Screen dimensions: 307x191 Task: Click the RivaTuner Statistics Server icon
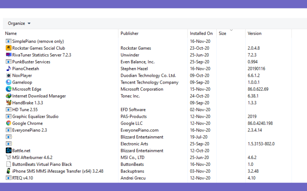(x=8, y=55)
